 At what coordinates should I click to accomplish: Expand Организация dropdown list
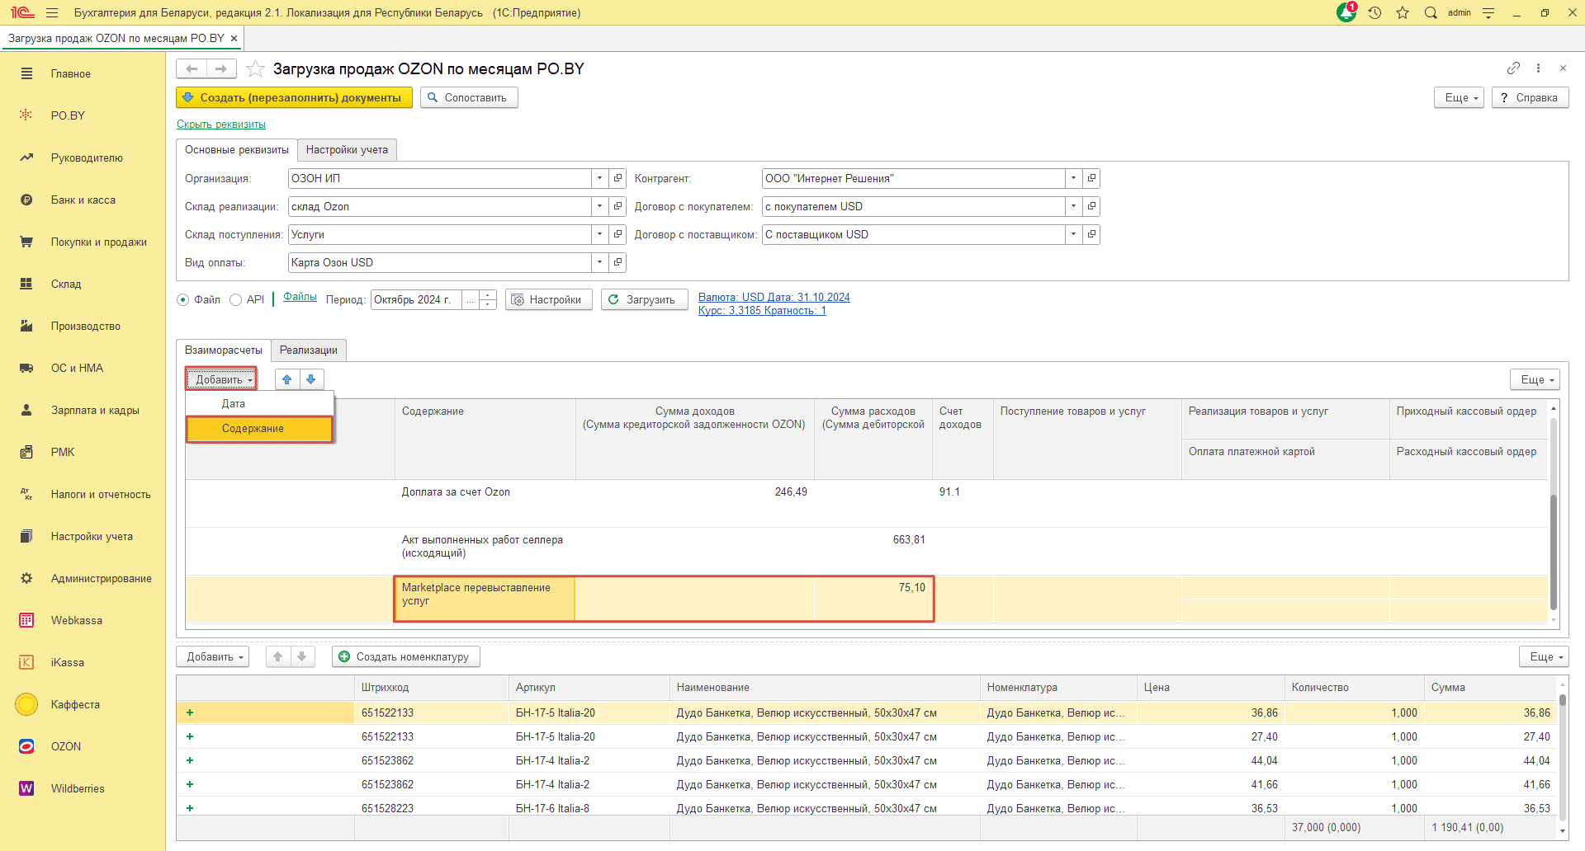click(600, 178)
